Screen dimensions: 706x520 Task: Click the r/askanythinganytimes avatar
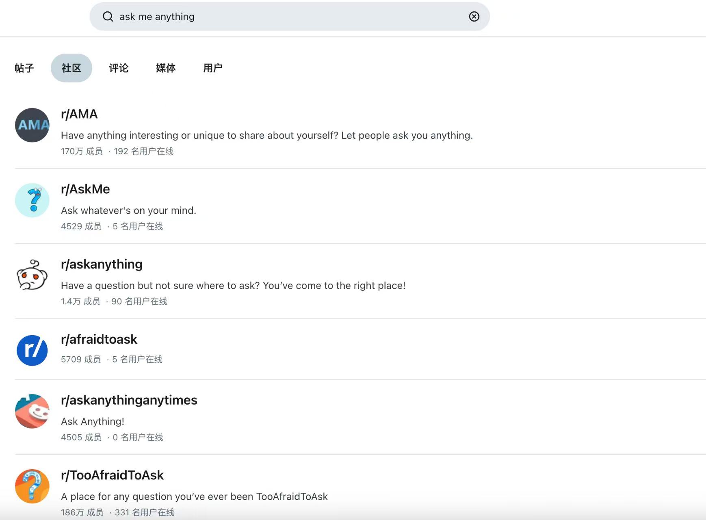coord(32,411)
